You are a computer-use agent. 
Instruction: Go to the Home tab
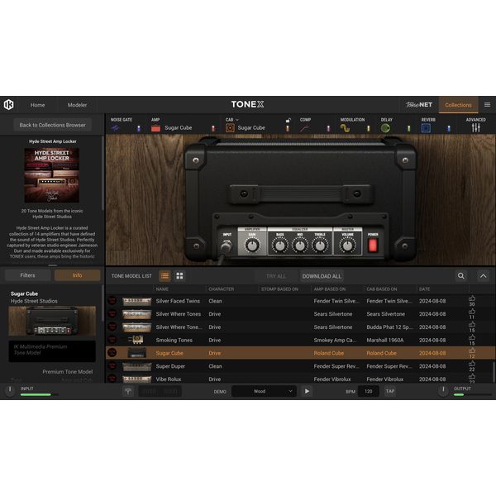point(38,105)
